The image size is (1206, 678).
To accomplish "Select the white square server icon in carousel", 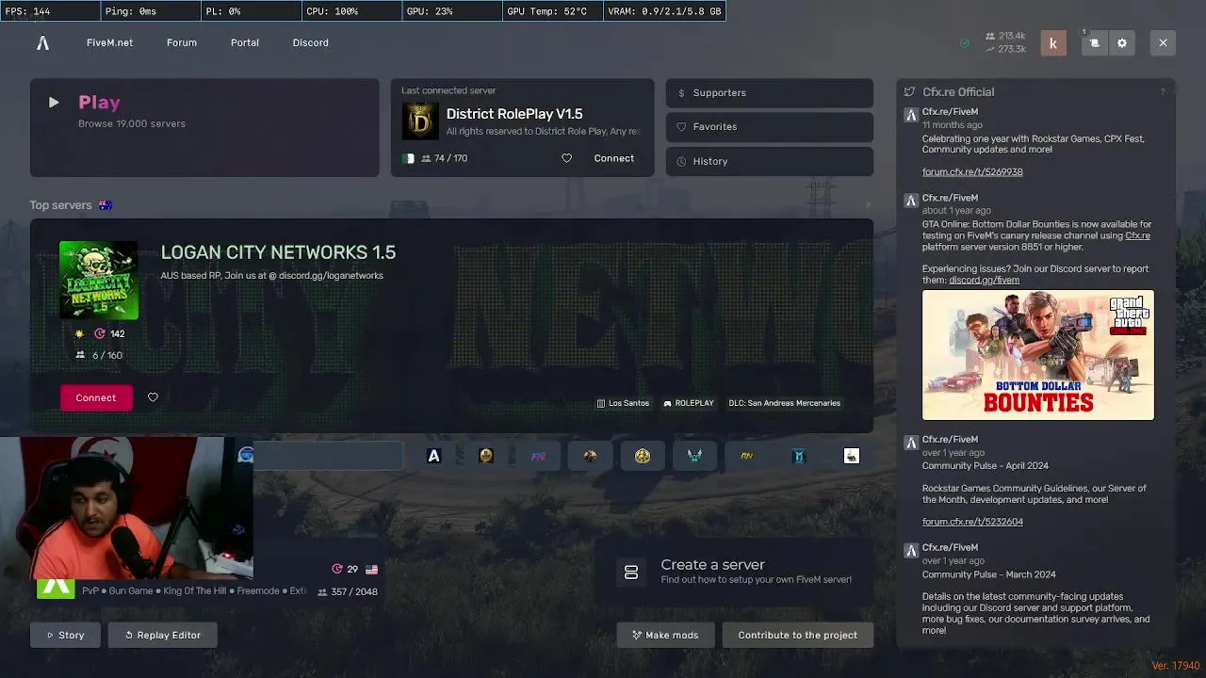I will (x=852, y=456).
